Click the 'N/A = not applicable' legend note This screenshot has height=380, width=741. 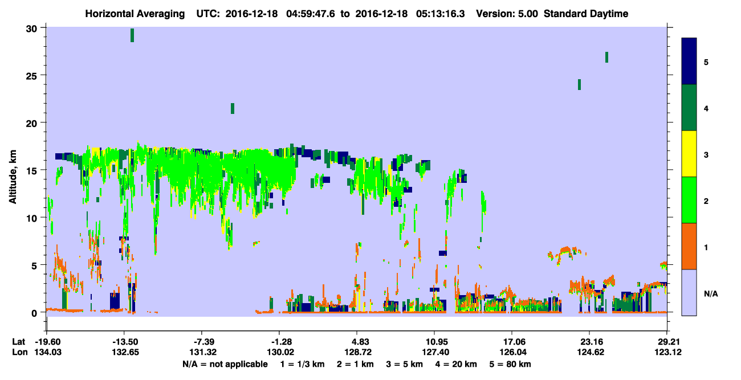[225, 364]
